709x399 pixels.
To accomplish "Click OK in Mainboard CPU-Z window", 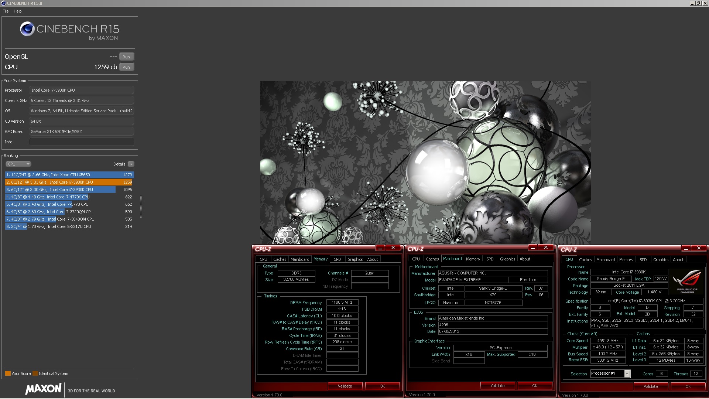I will point(535,386).
